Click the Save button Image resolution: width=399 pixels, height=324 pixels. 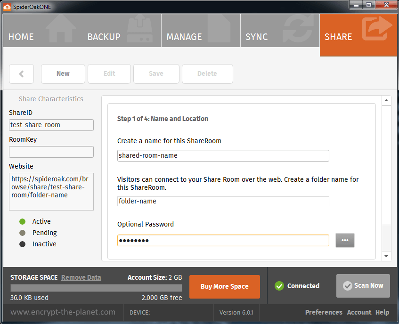(x=156, y=74)
